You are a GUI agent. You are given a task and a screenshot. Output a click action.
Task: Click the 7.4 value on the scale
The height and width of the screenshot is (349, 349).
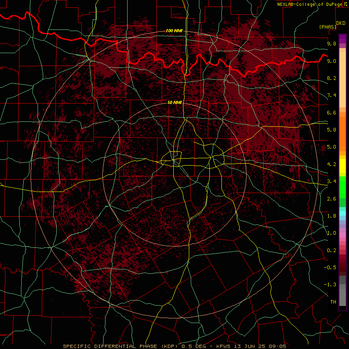click(x=332, y=95)
